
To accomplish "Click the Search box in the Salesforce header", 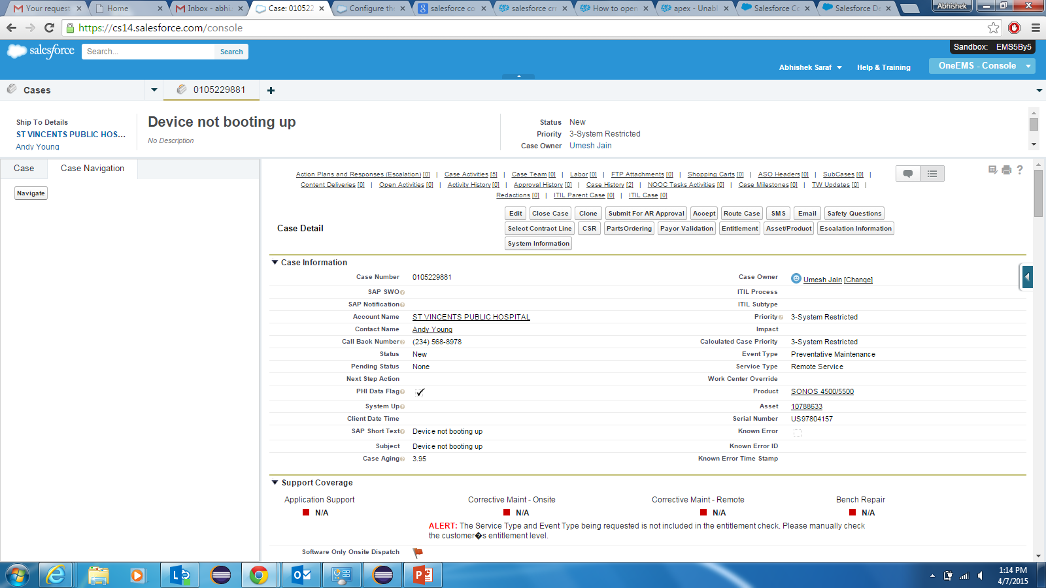I will tap(148, 52).
